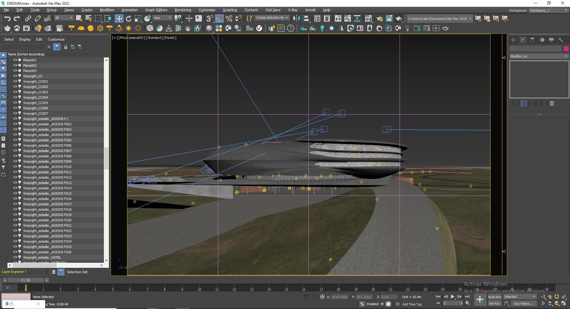The image size is (570, 309).
Task: Toggle 3D Snaps button
Action: (210, 19)
